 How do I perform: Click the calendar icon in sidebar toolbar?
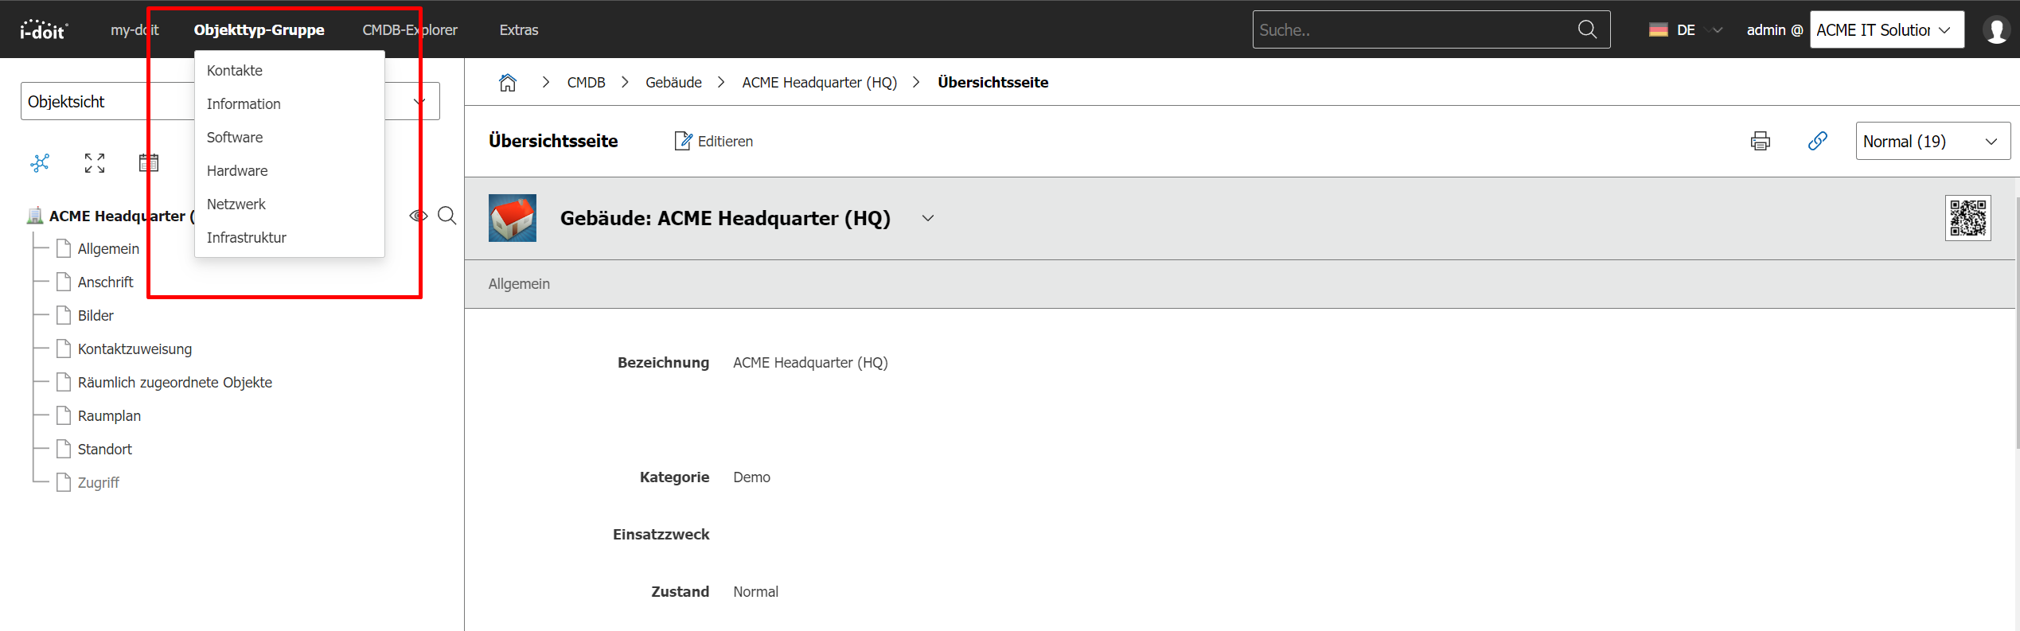(x=149, y=163)
